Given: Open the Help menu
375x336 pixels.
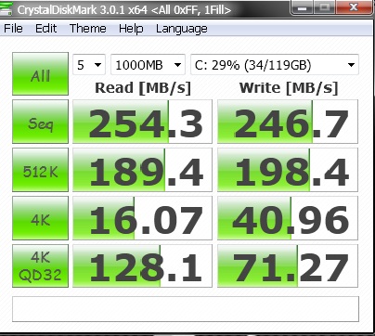Looking at the screenshot, I should pyautogui.click(x=131, y=29).
